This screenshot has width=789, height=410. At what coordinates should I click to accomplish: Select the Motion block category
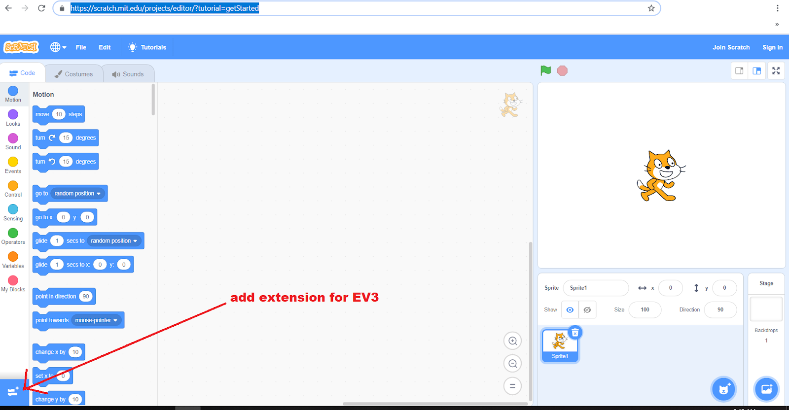(13, 94)
